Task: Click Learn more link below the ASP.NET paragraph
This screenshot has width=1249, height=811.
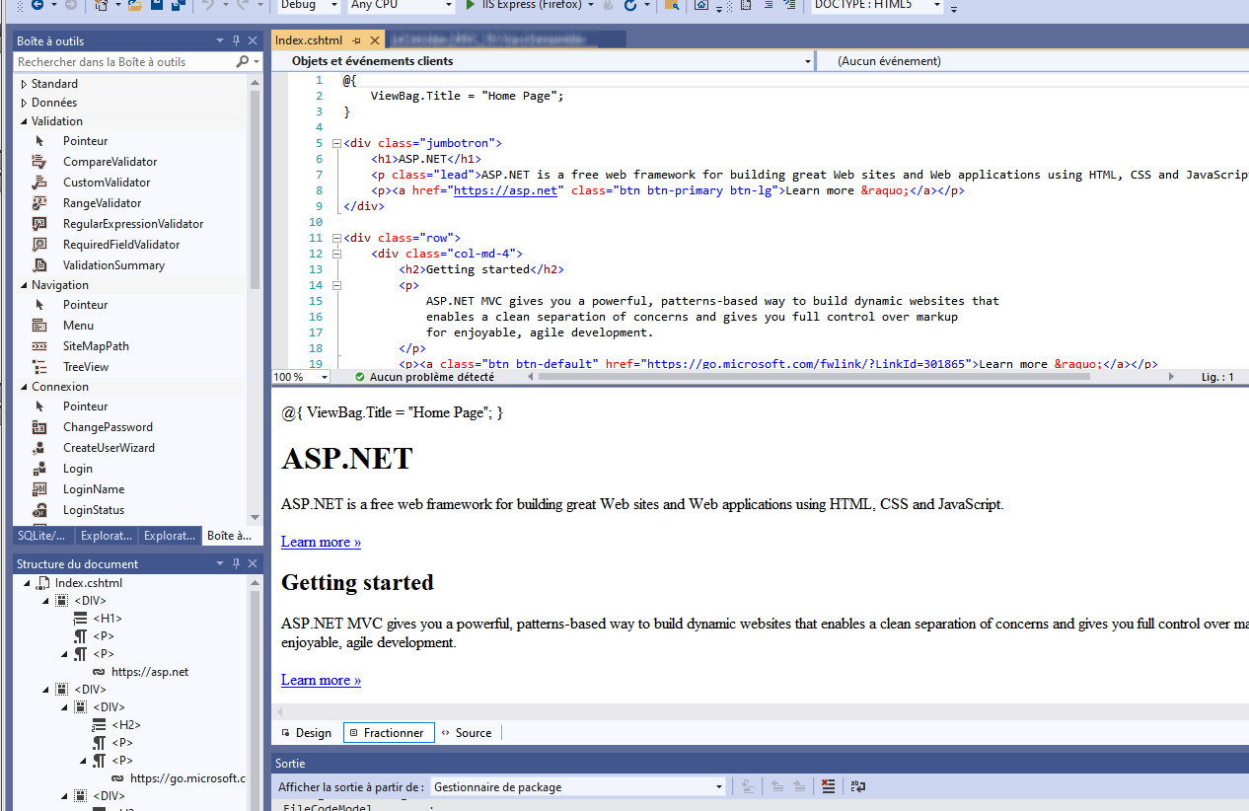Action: point(321,542)
